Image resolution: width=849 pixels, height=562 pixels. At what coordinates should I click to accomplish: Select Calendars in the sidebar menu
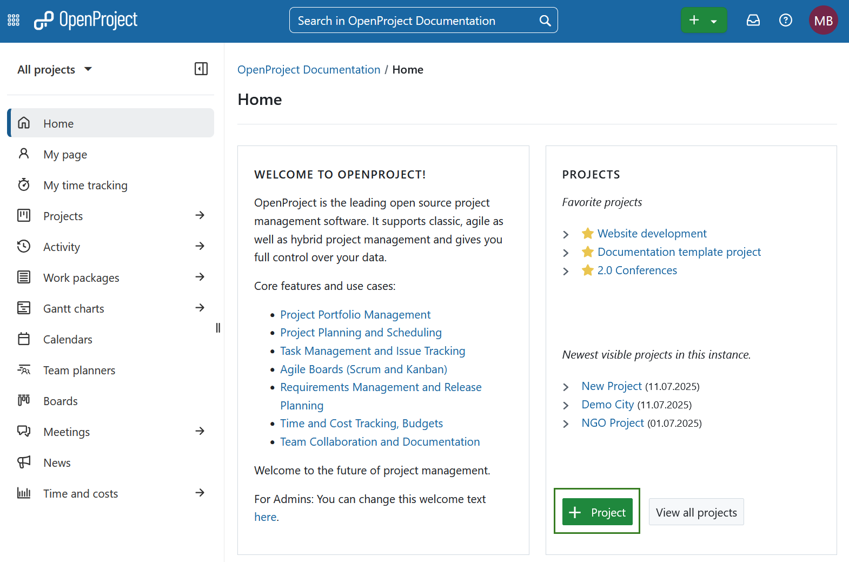click(68, 340)
